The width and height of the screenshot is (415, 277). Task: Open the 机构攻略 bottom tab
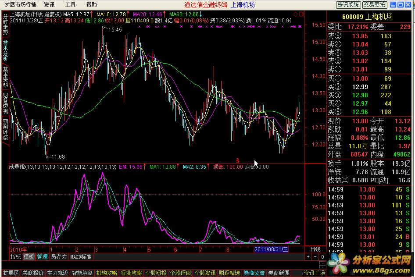coord(107,273)
